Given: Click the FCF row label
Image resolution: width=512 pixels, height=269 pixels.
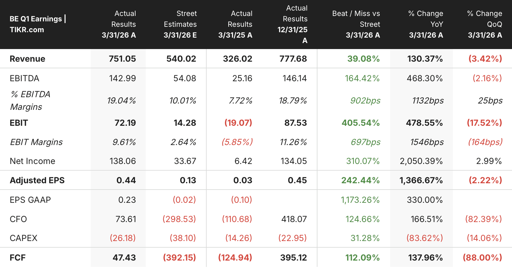Looking at the screenshot, I should pos(17,258).
